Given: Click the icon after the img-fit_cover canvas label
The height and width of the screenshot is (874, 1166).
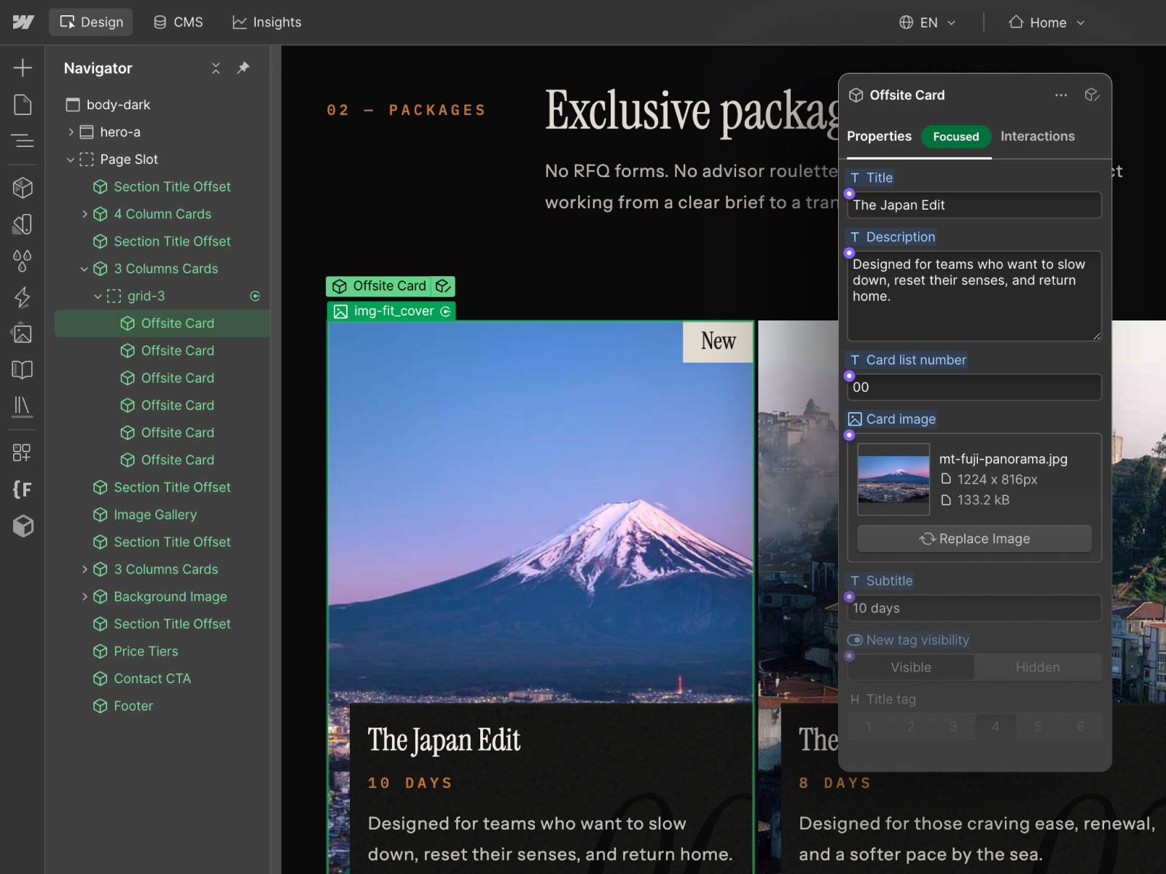Looking at the screenshot, I should (x=445, y=312).
